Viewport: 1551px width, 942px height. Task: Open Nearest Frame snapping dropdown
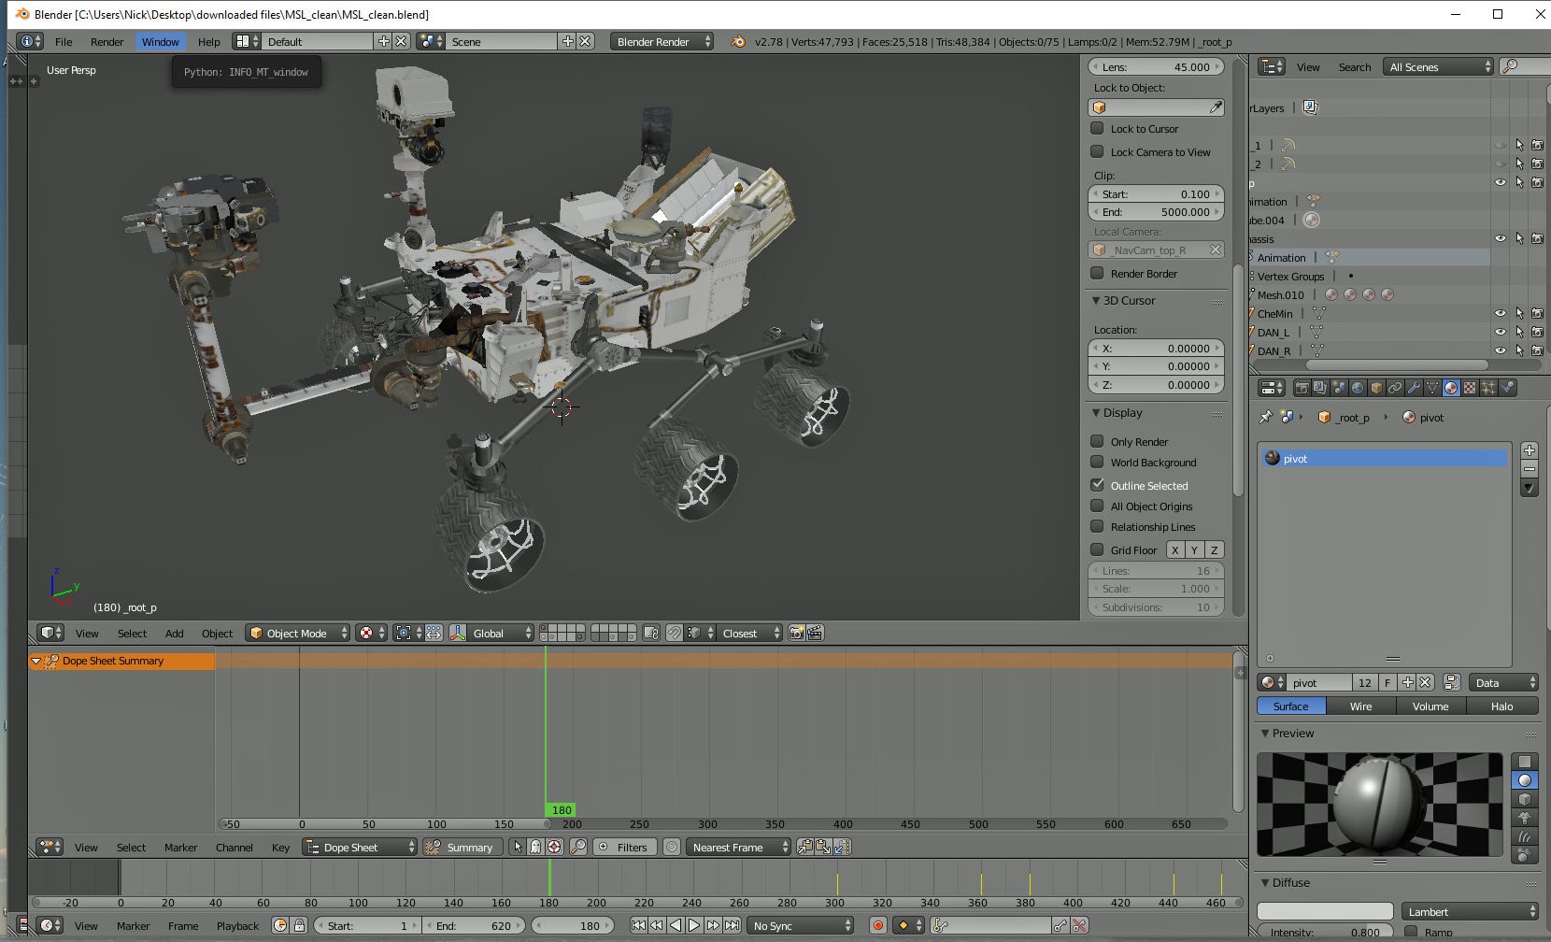point(738,847)
